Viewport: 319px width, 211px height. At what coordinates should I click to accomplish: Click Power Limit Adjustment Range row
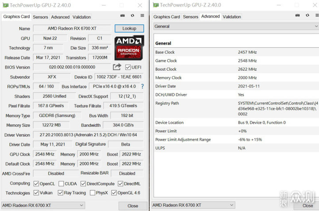(236, 139)
